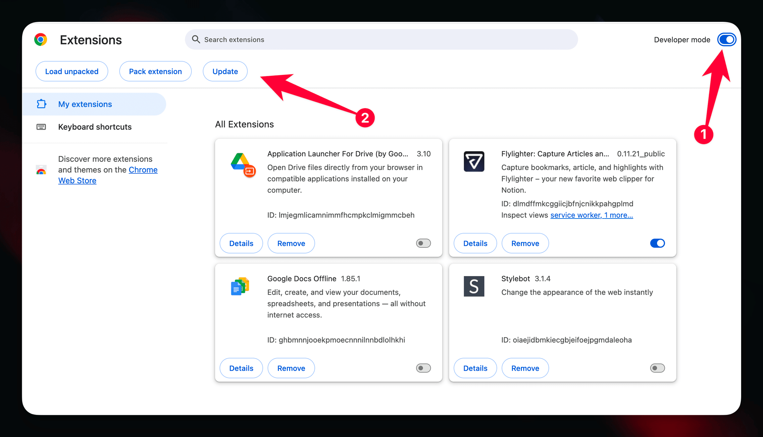763x437 pixels.
Task: Click the Pack extension button
Action: (x=155, y=72)
